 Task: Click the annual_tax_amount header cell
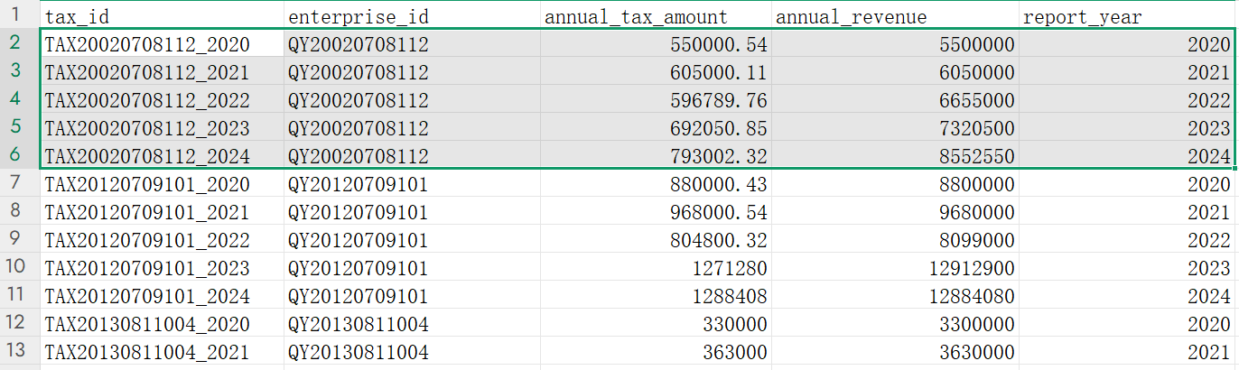pos(655,16)
